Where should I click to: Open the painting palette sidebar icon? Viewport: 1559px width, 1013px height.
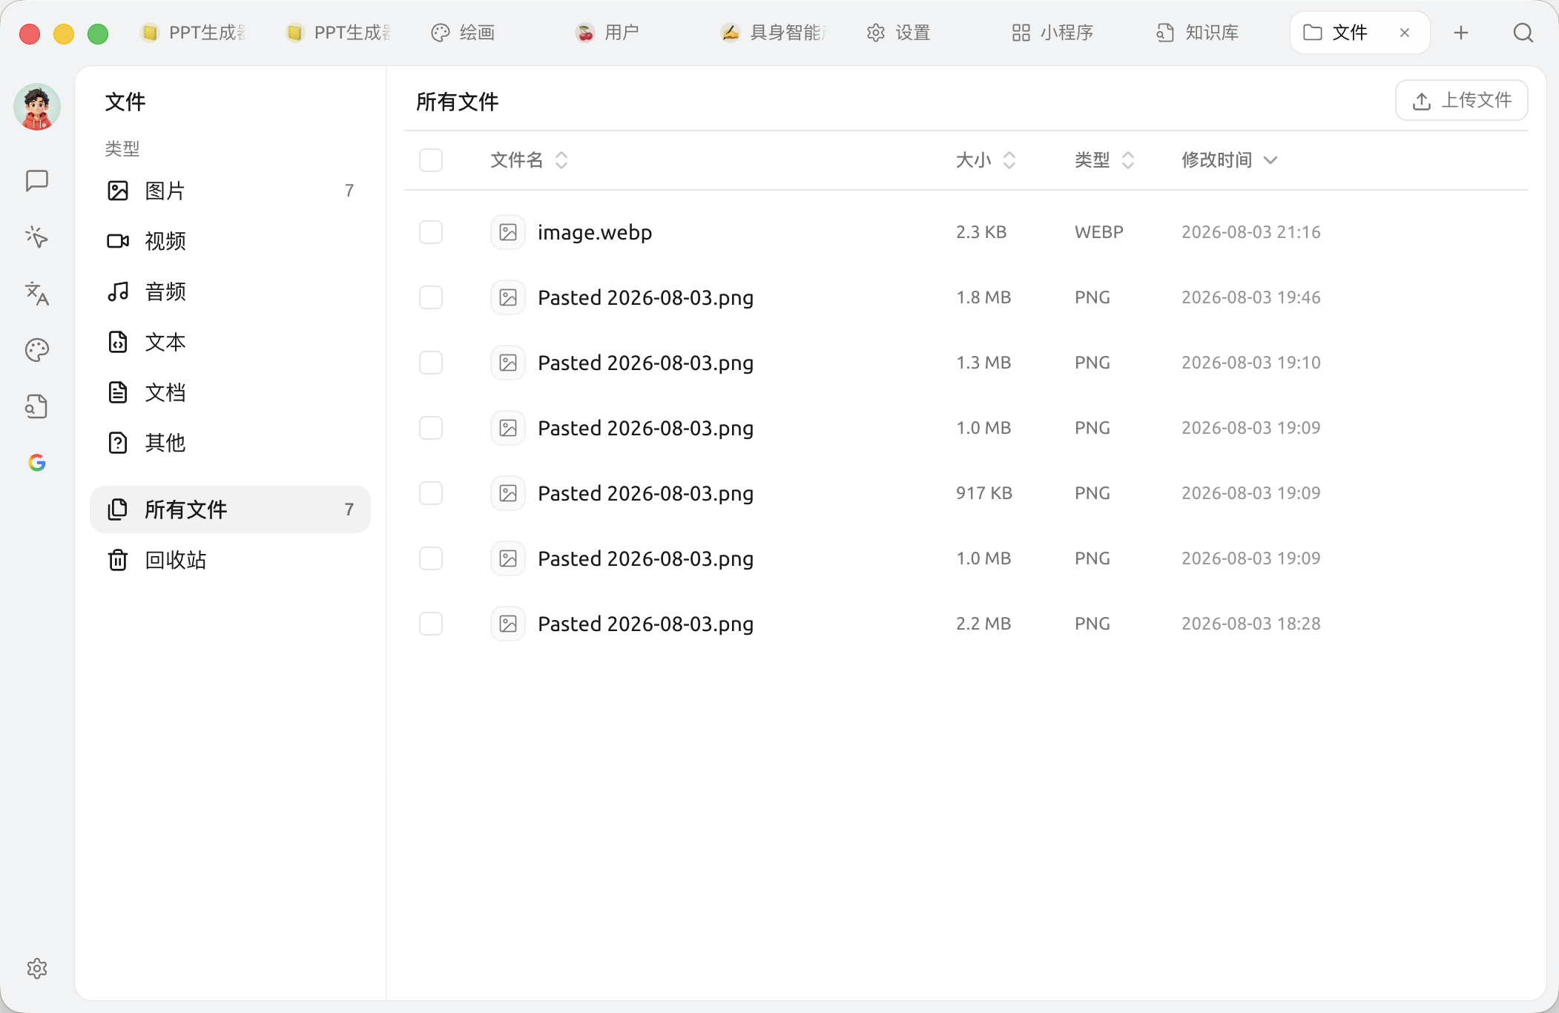point(37,349)
